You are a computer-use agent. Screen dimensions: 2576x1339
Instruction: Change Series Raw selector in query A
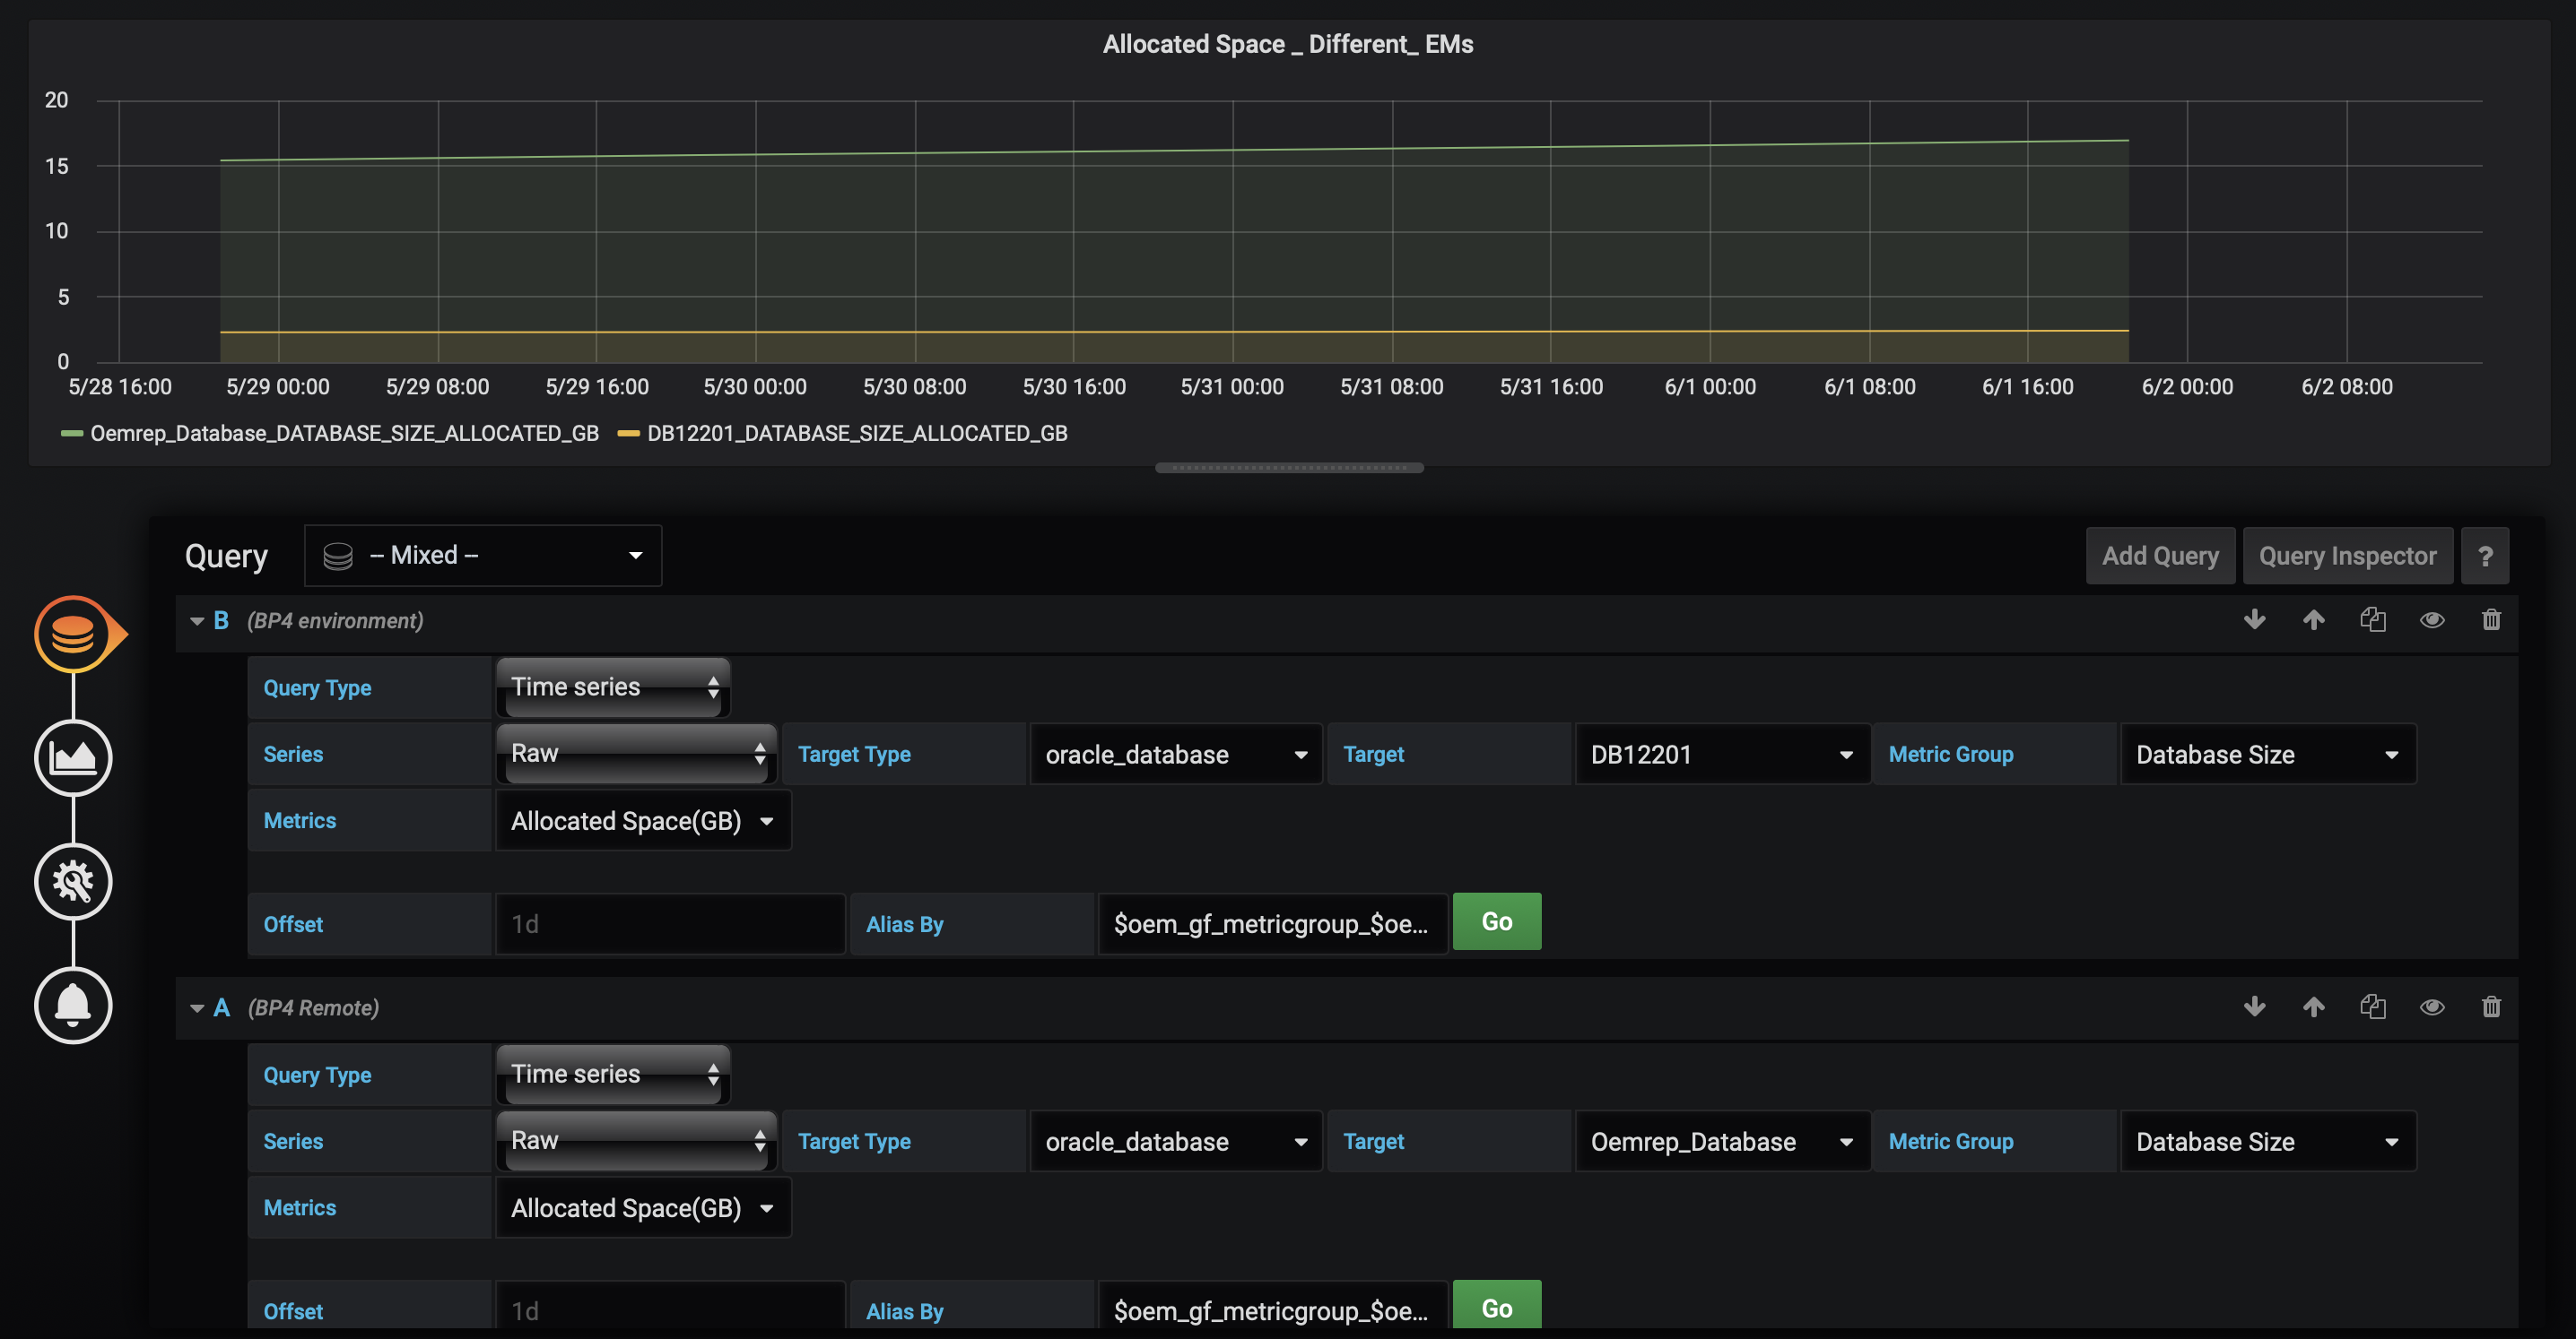tap(637, 1140)
